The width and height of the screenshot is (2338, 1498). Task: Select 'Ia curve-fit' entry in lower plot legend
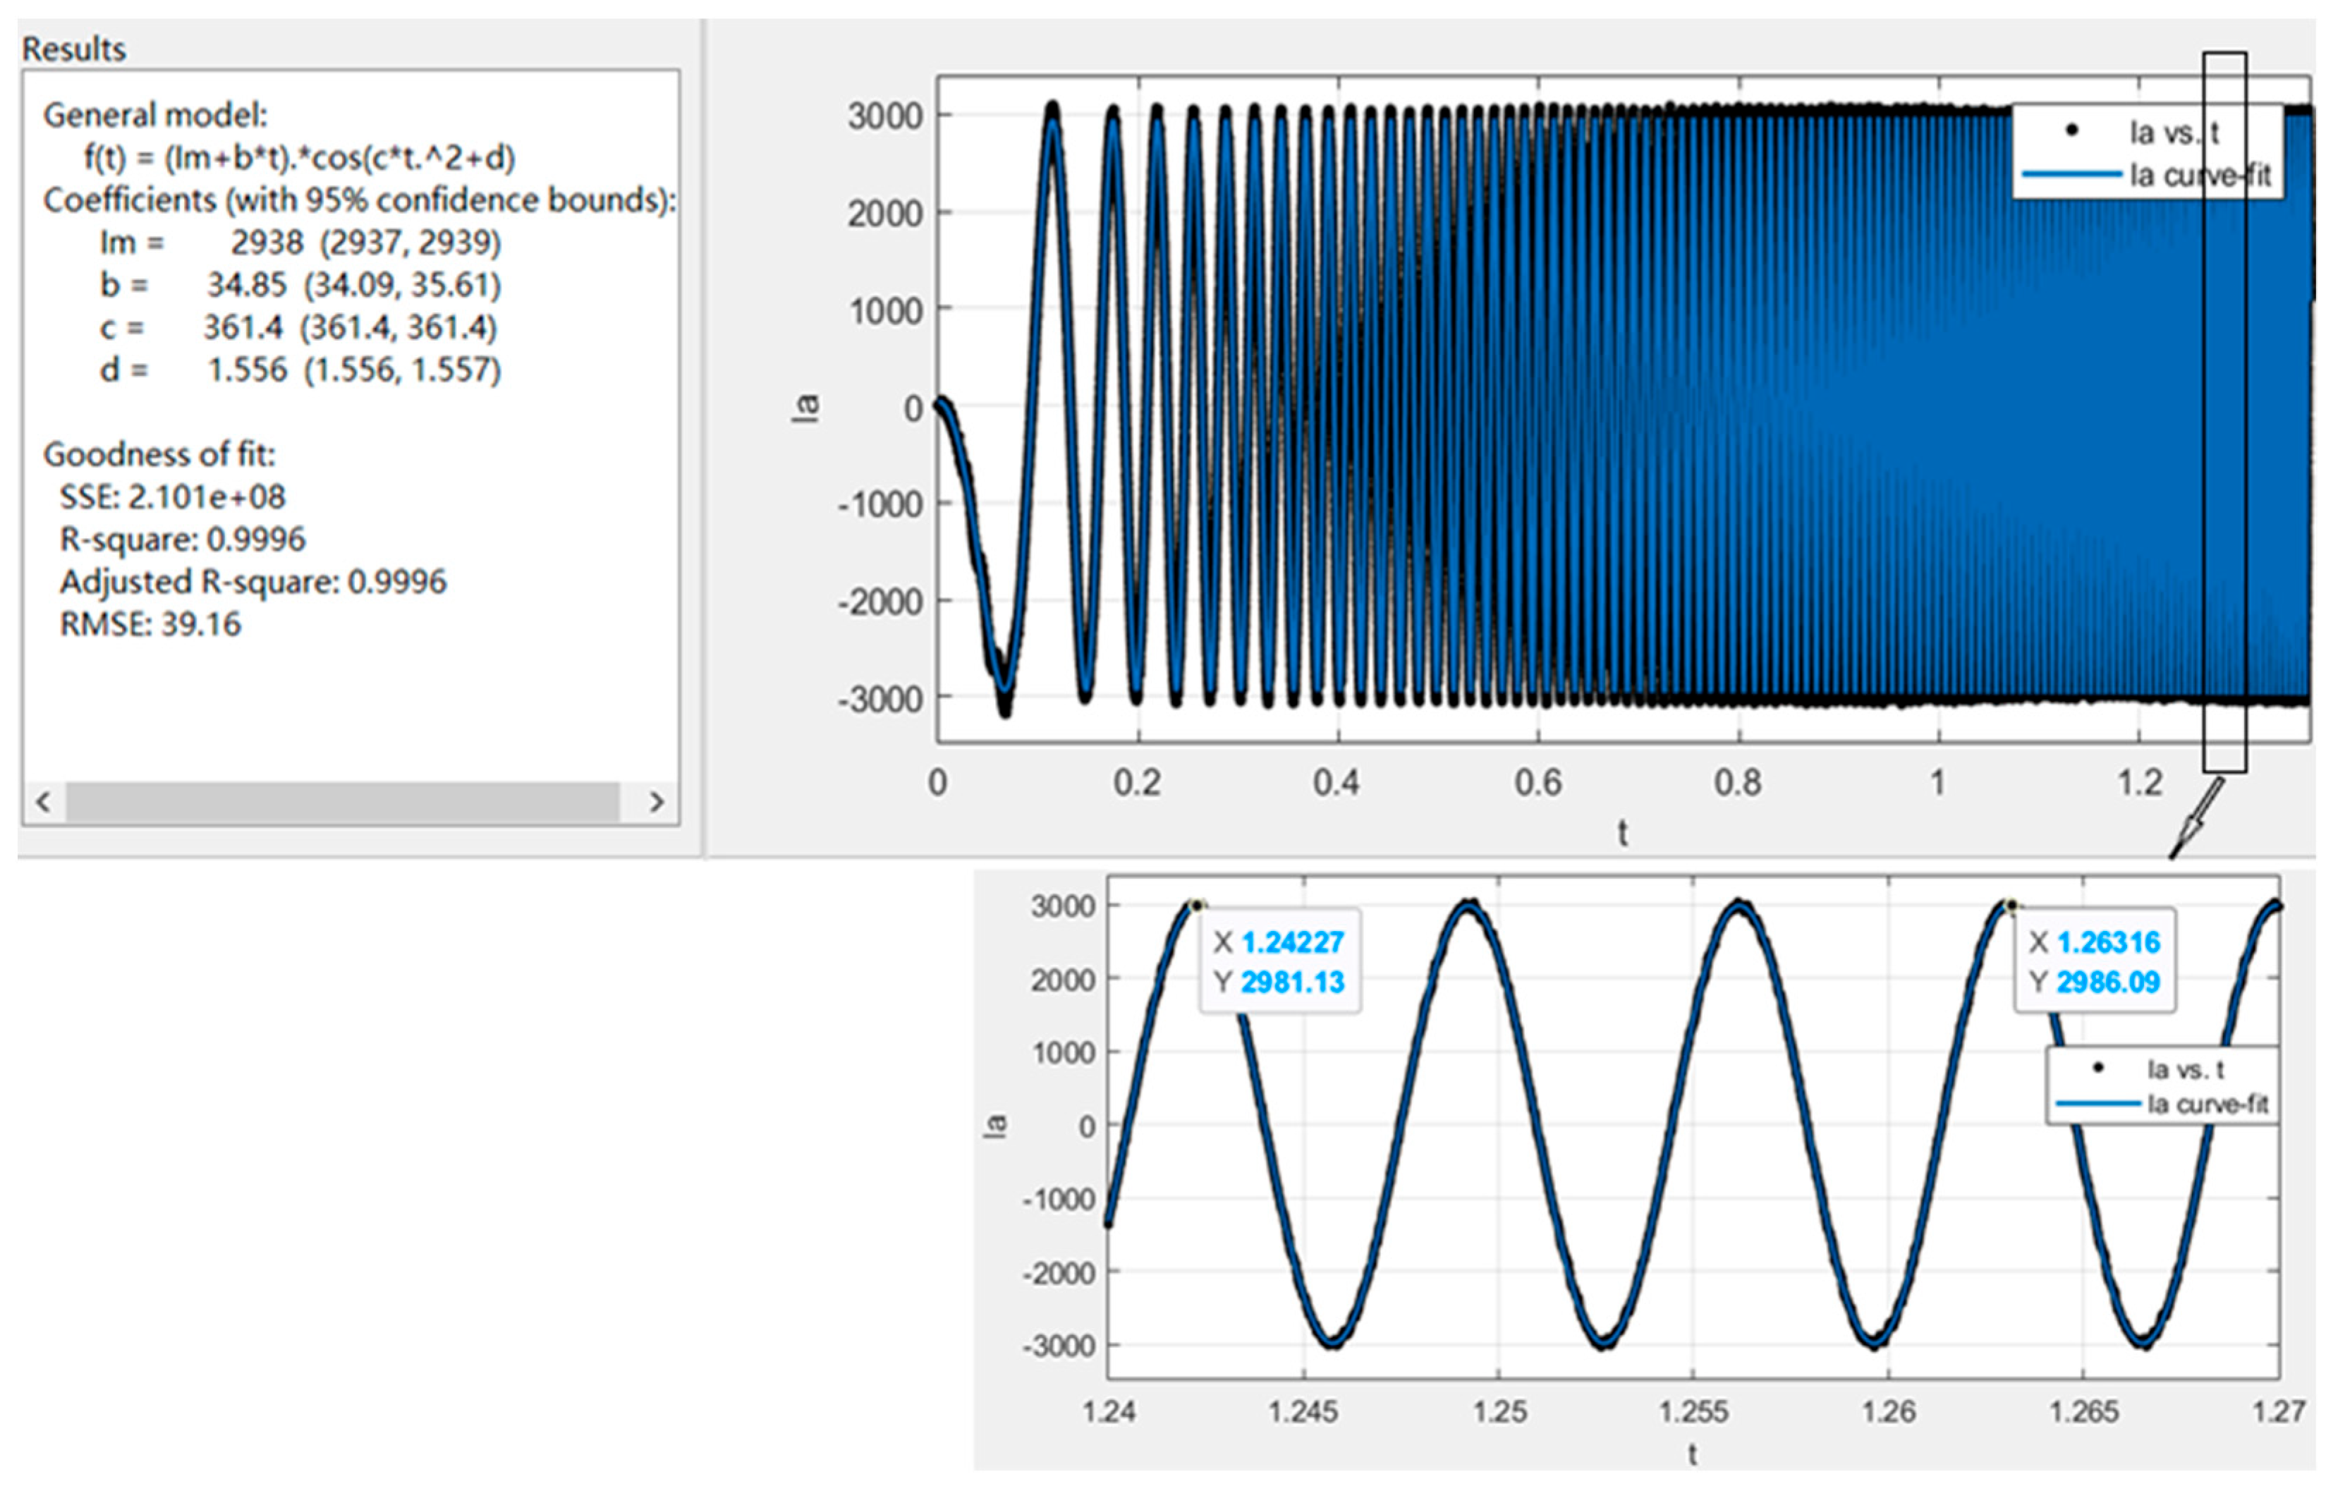pos(2207,1104)
